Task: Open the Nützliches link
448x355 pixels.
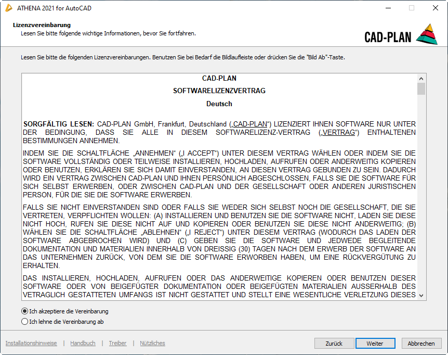Action: coord(152,343)
